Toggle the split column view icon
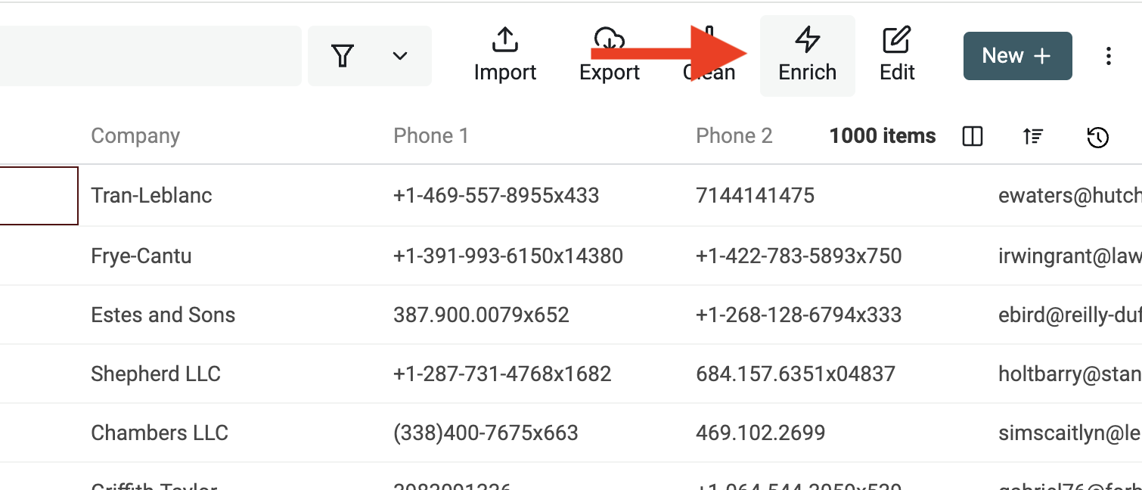Image resolution: width=1142 pixels, height=490 pixels. click(x=972, y=136)
